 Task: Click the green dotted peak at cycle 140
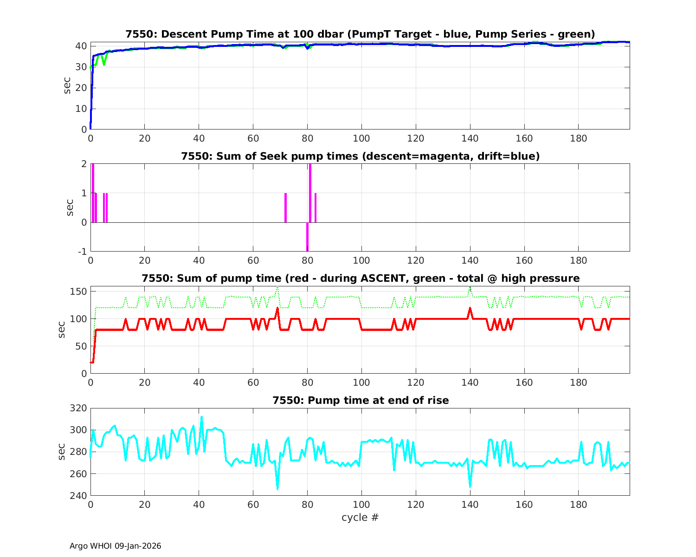click(x=470, y=288)
